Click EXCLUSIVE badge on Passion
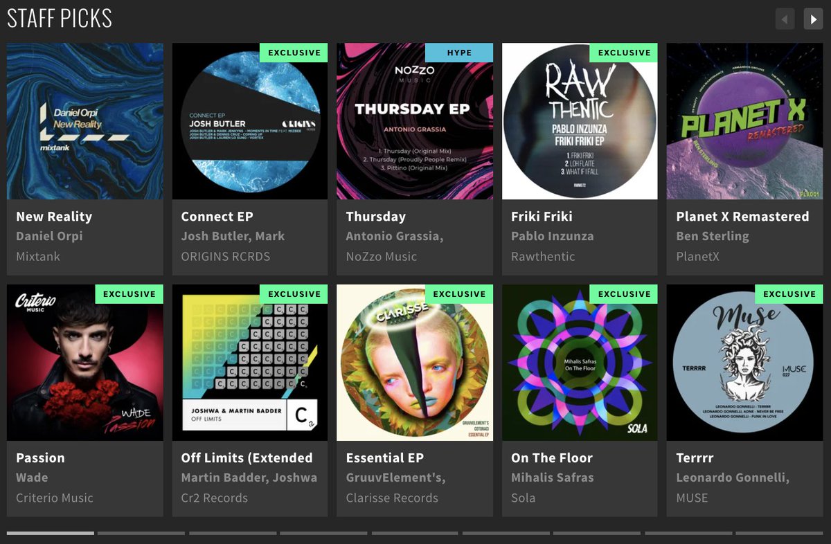 (129, 294)
